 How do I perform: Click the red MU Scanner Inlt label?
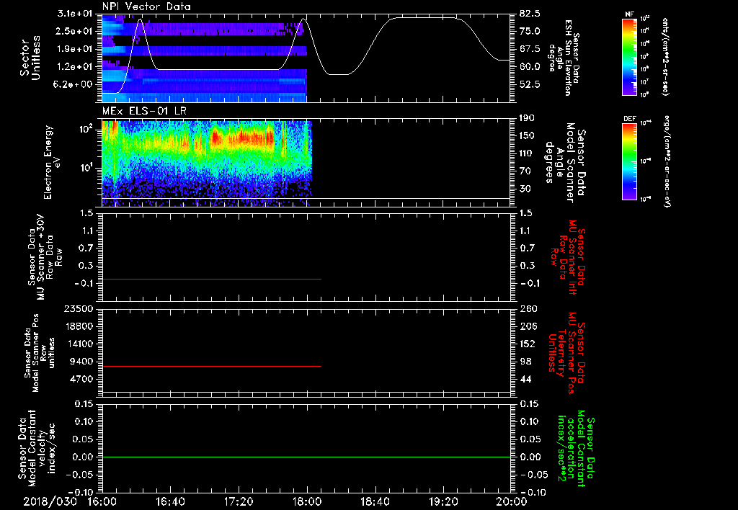[x=568, y=257]
